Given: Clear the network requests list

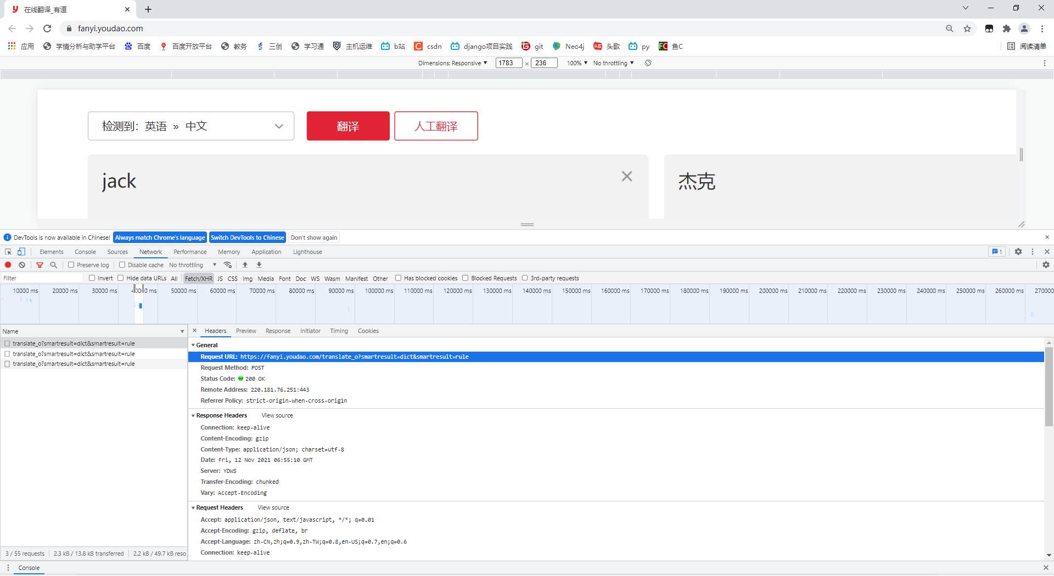Looking at the screenshot, I should click(22, 265).
